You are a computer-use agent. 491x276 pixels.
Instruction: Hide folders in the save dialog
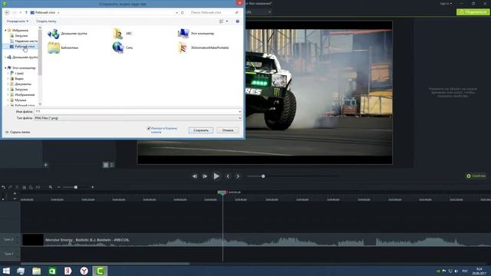pos(18,132)
